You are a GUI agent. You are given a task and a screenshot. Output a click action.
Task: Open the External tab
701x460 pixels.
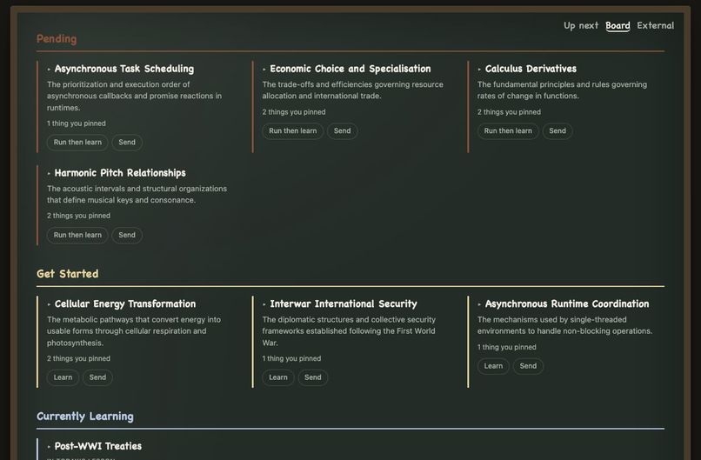click(656, 25)
